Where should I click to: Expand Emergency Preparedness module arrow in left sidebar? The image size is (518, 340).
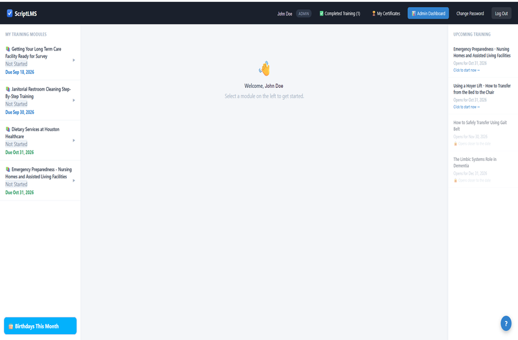pos(74,181)
